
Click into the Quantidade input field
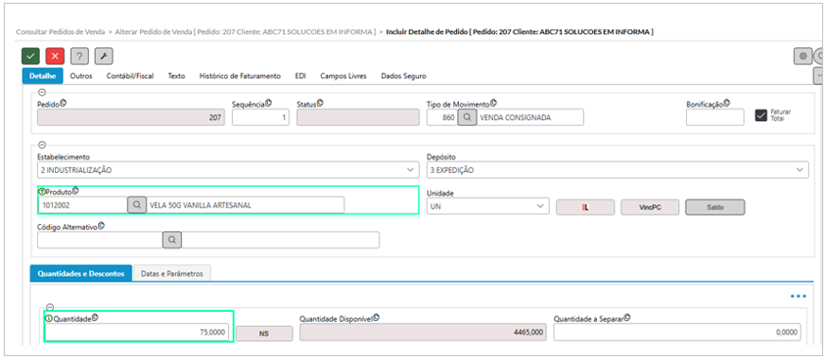[x=137, y=332]
